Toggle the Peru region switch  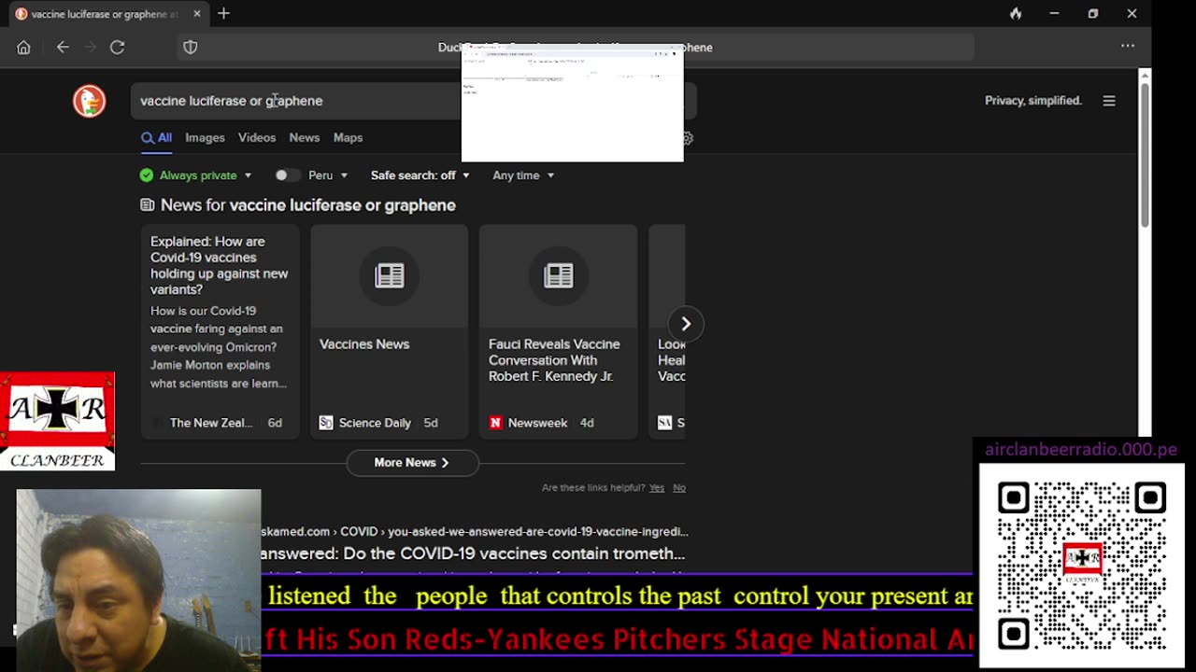[288, 175]
